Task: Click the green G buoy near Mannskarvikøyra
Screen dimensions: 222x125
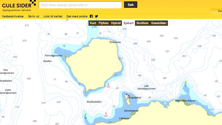Action: [185, 84]
